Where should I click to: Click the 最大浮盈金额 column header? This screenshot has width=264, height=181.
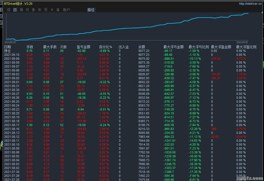click(x=221, y=47)
